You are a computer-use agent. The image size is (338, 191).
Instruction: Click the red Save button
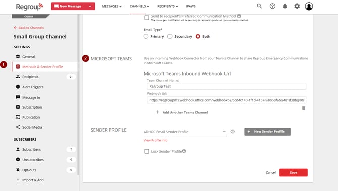coord(294,172)
